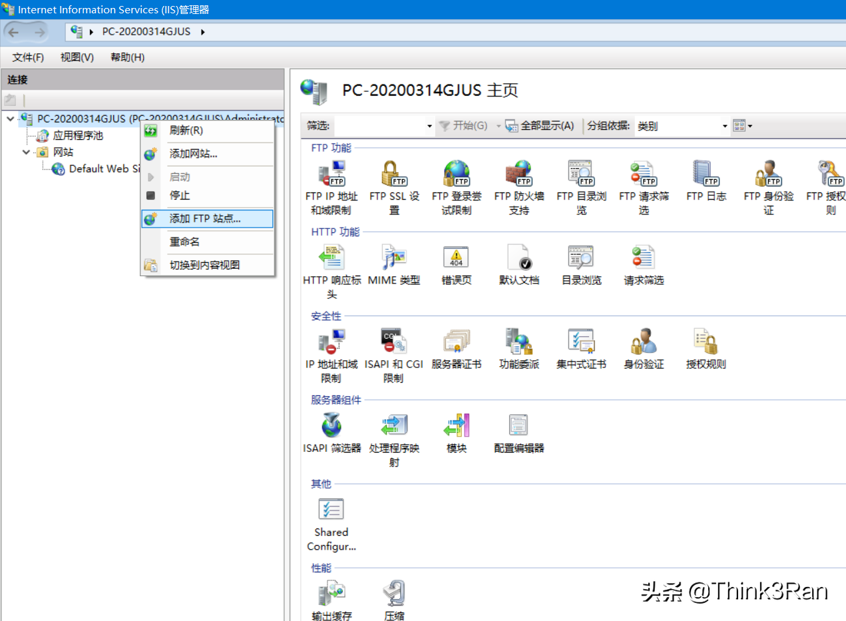Screen dimensions: 846x621
Task: Open ISAPI 和 CGI 限制 feature
Action: point(394,356)
